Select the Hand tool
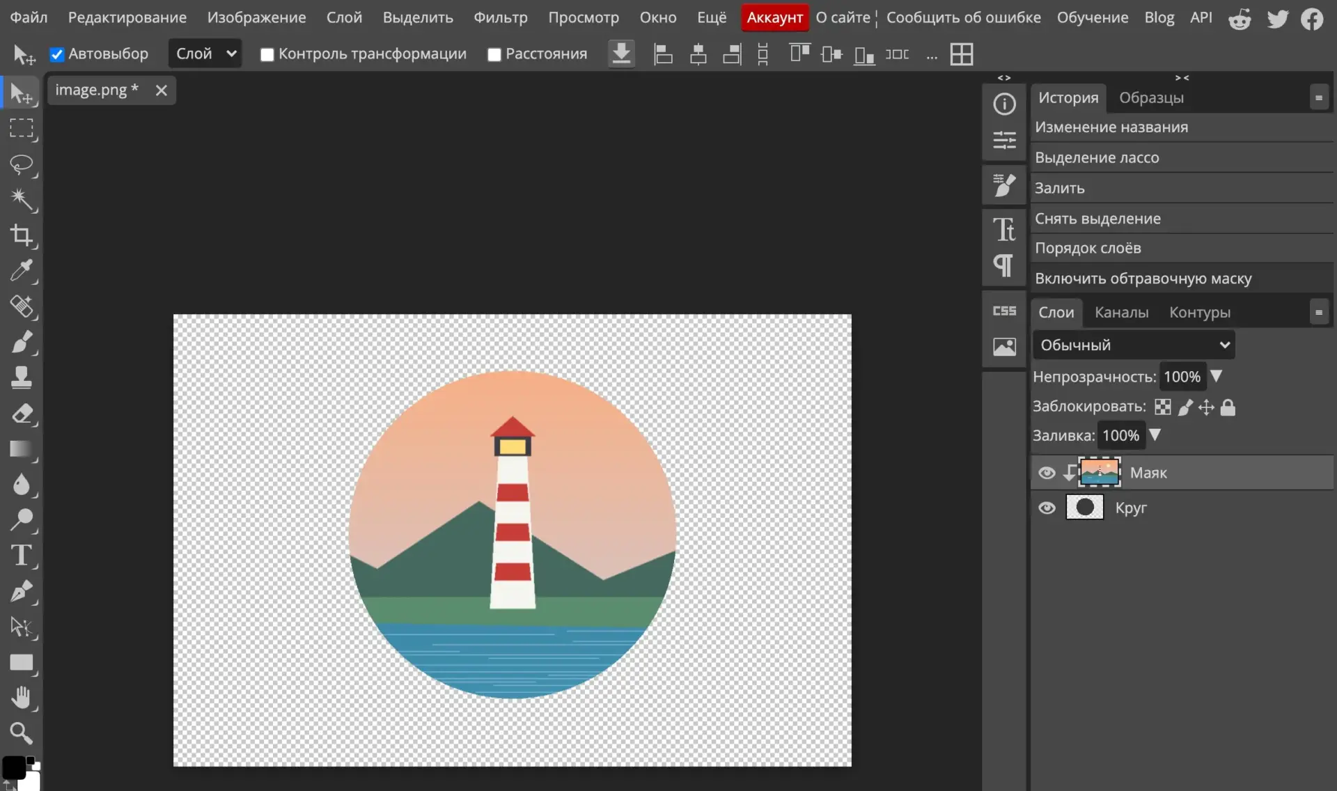This screenshot has height=791, width=1337. tap(21, 698)
